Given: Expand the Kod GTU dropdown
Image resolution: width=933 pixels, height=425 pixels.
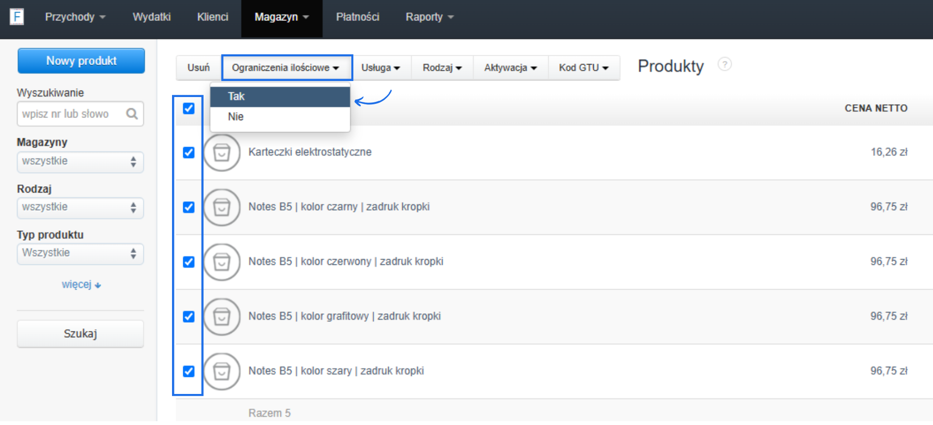Looking at the screenshot, I should tap(583, 68).
